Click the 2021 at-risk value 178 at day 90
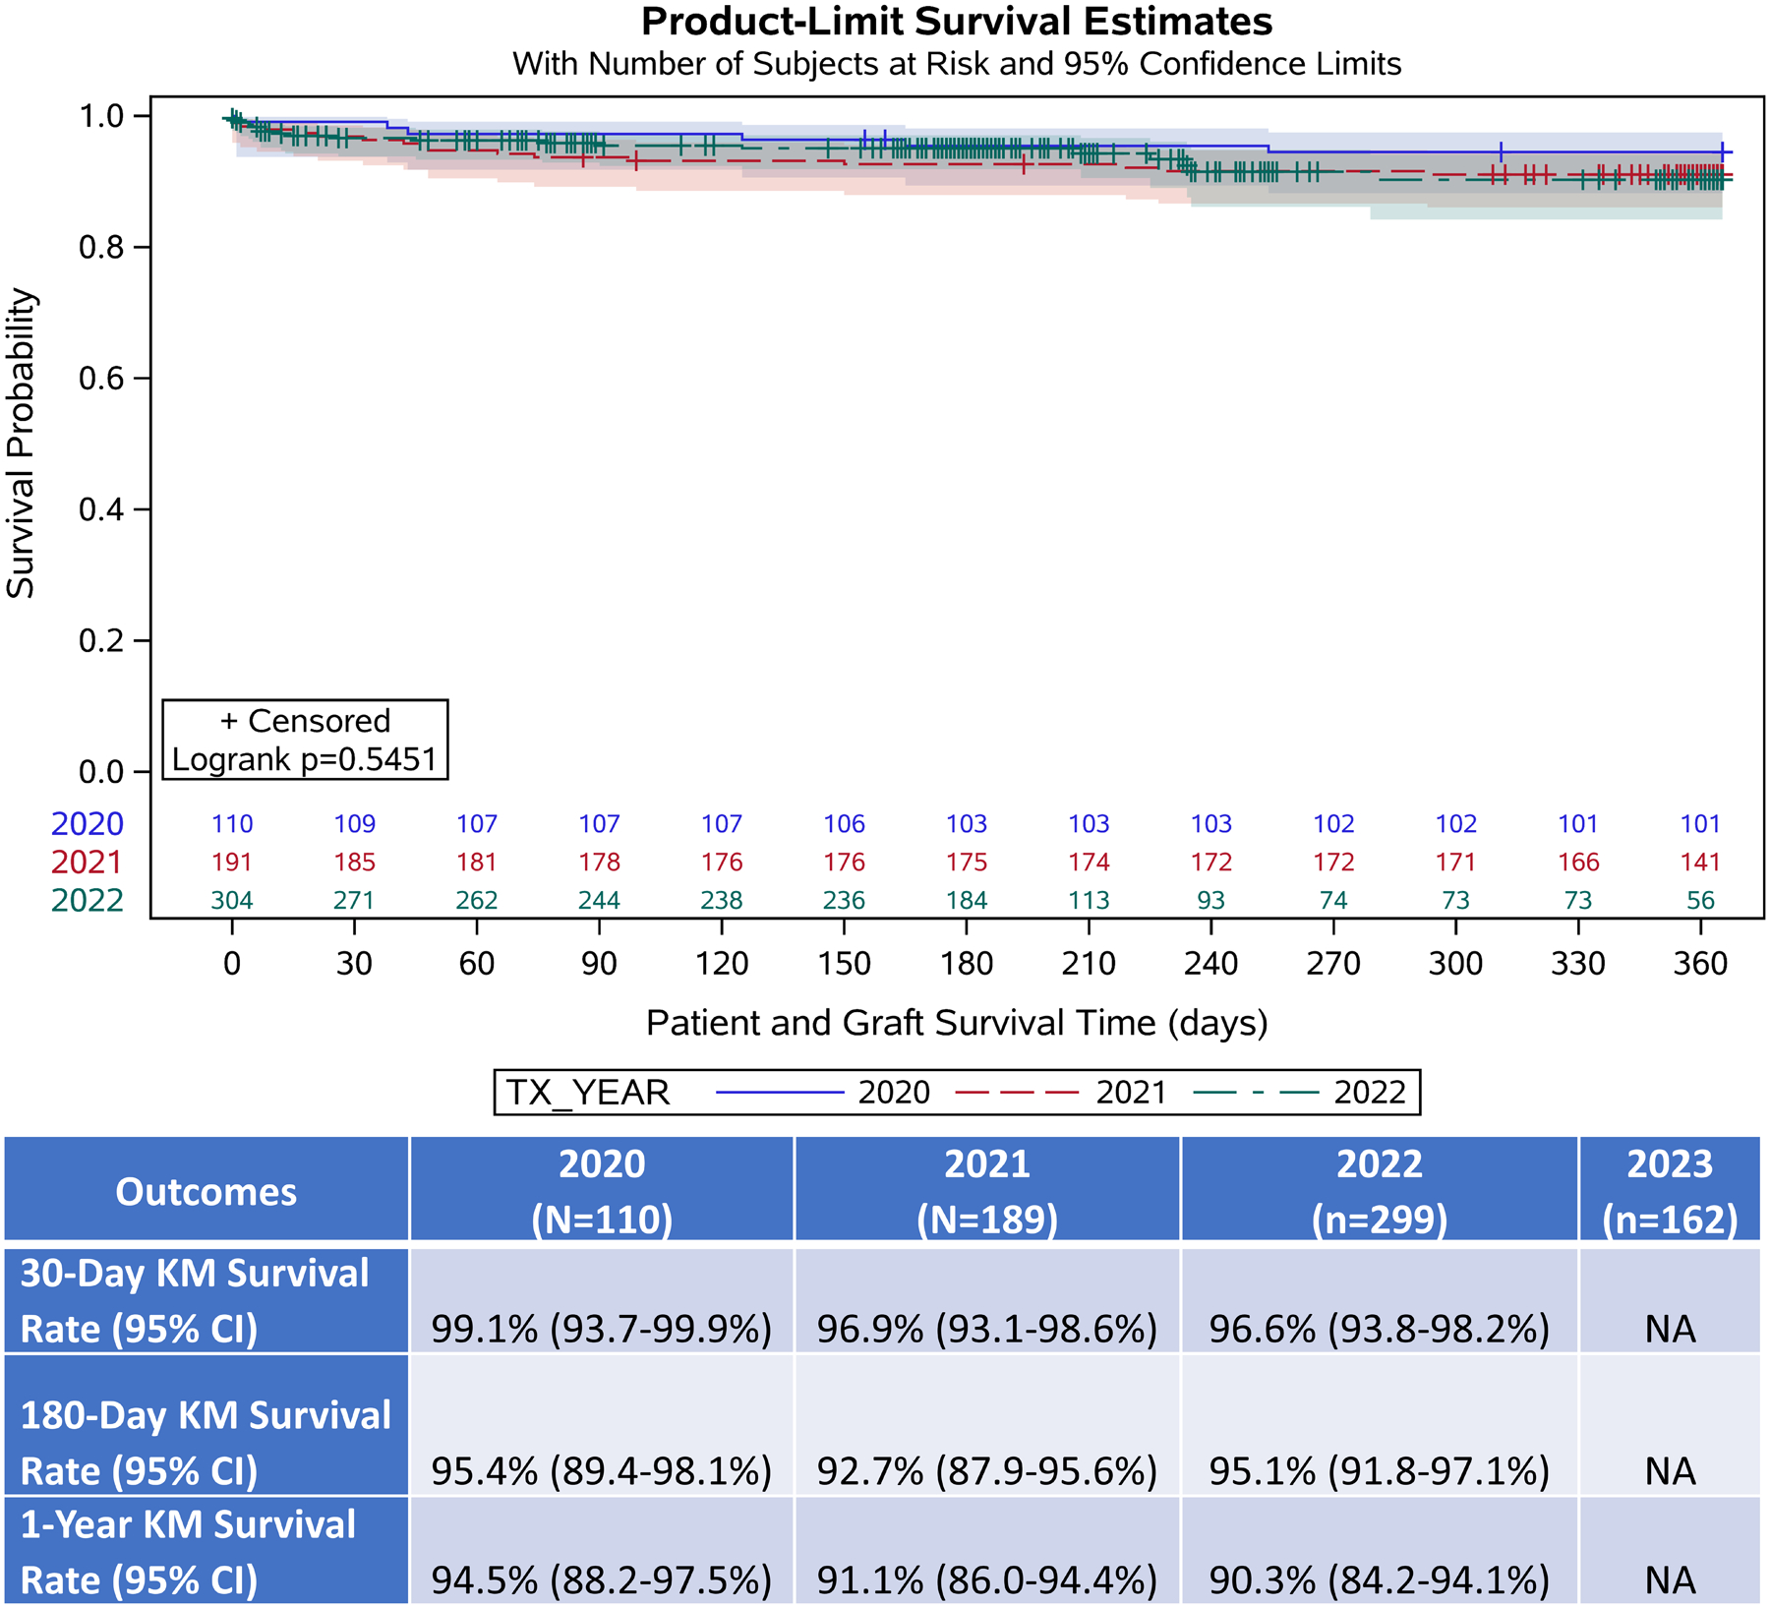This screenshot has width=1770, height=1608. 600,863
